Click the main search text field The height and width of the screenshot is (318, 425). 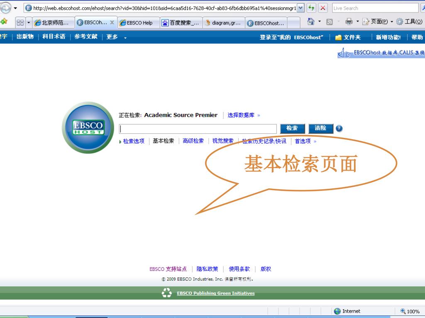tap(198, 129)
